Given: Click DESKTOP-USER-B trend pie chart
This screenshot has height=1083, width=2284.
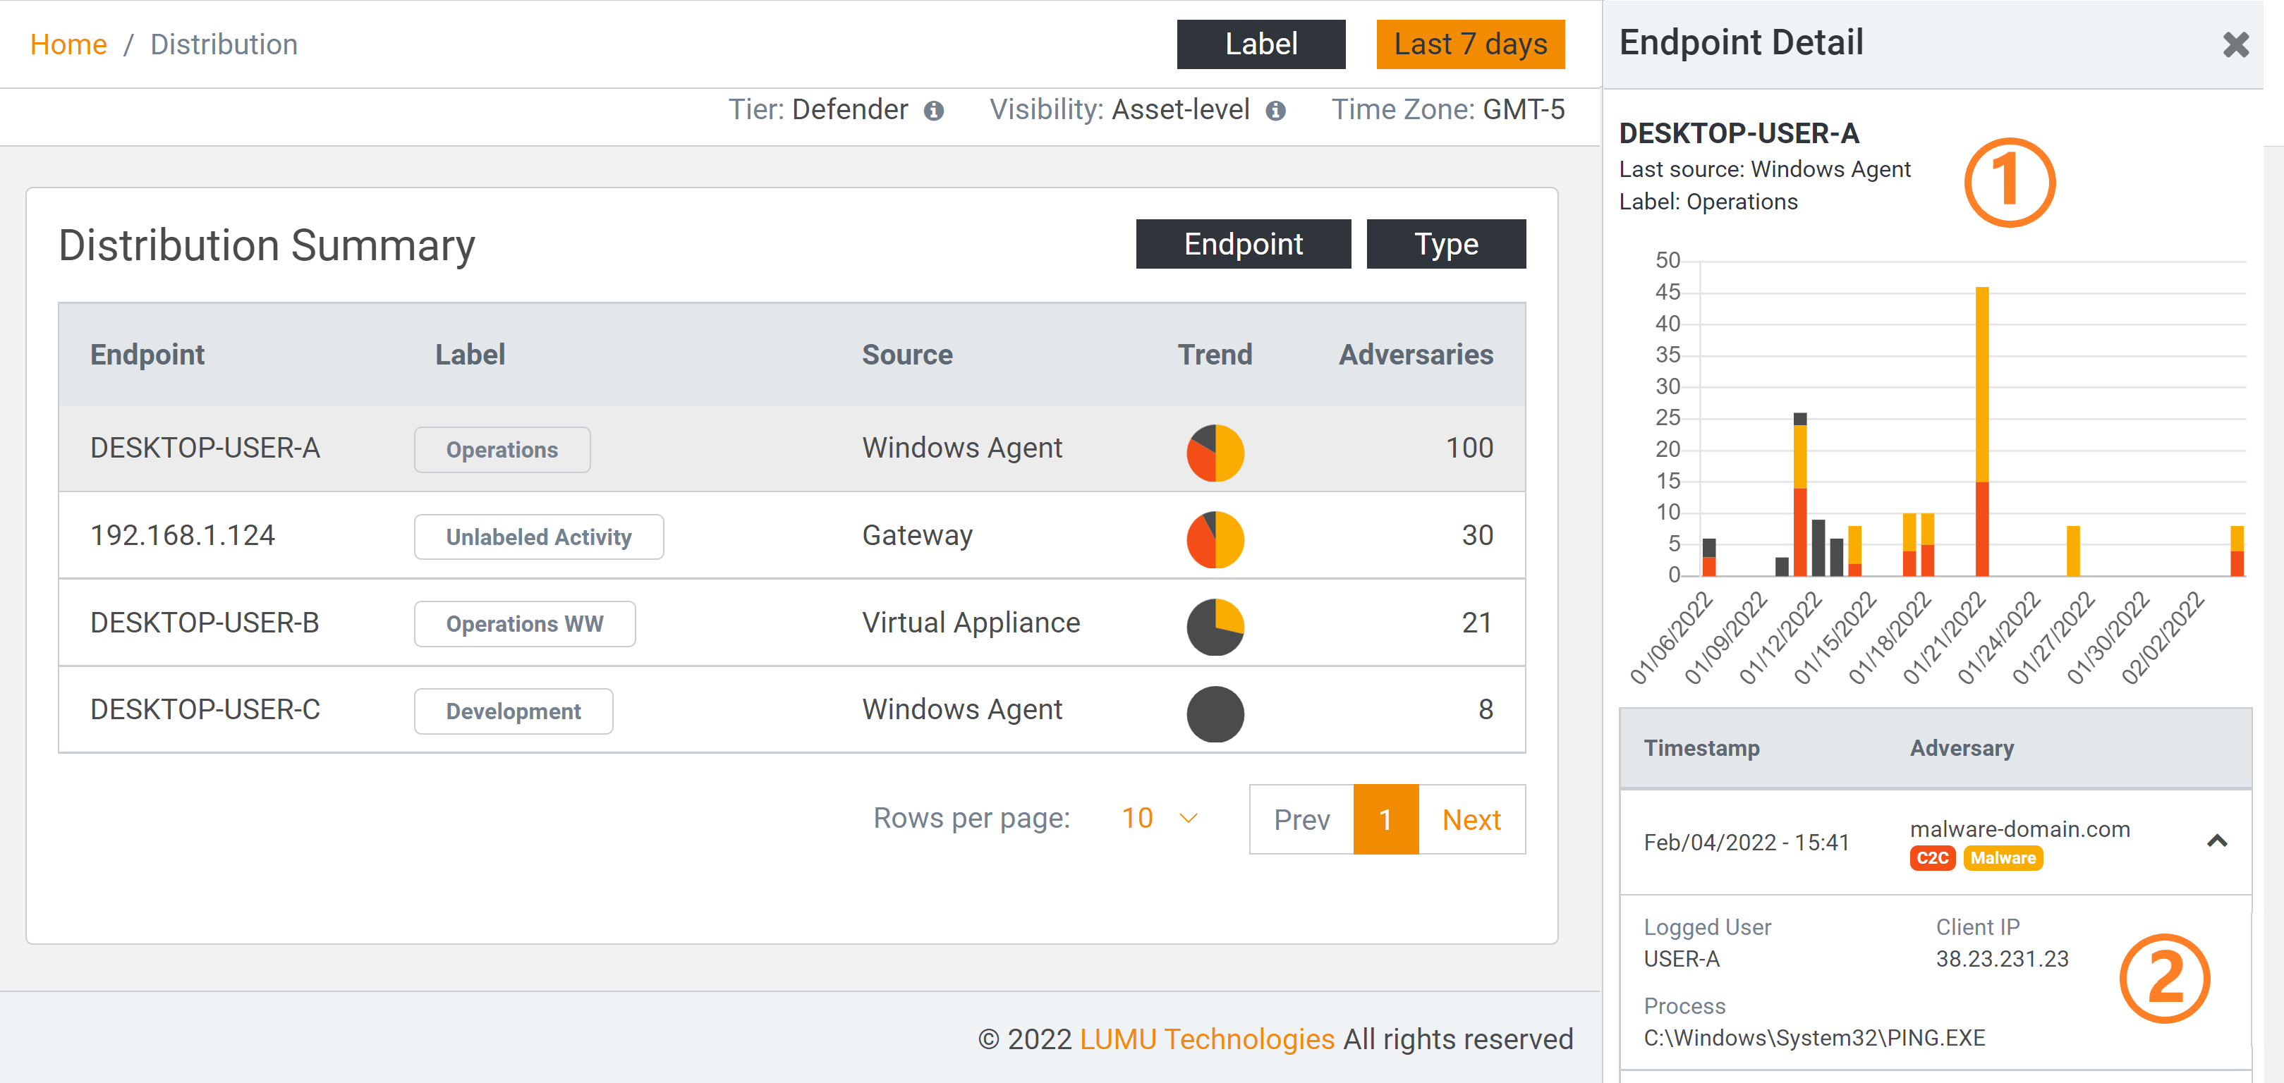Looking at the screenshot, I should (x=1215, y=627).
